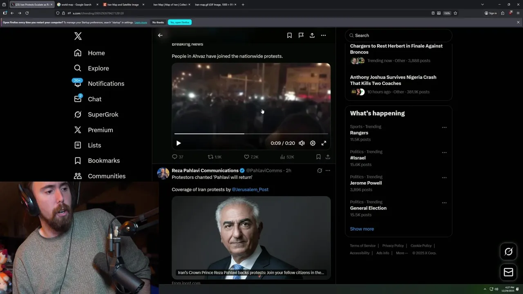Open header more options ellipsis
Image resolution: width=523 pixels, height=294 pixels.
click(x=323, y=36)
